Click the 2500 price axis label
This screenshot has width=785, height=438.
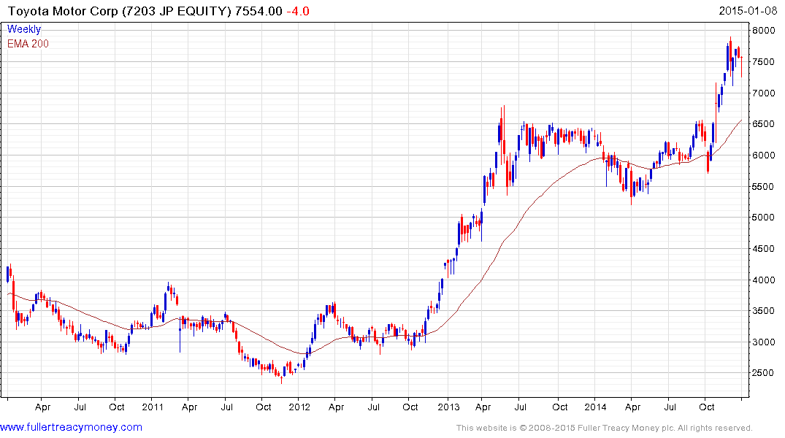click(x=764, y=374)
